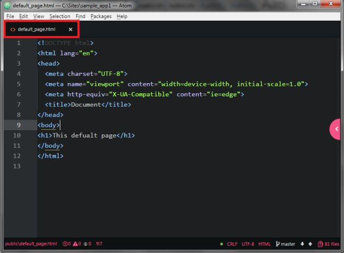Click the green status dot indicator
The image size is (344, 253).
click(222, 244)
